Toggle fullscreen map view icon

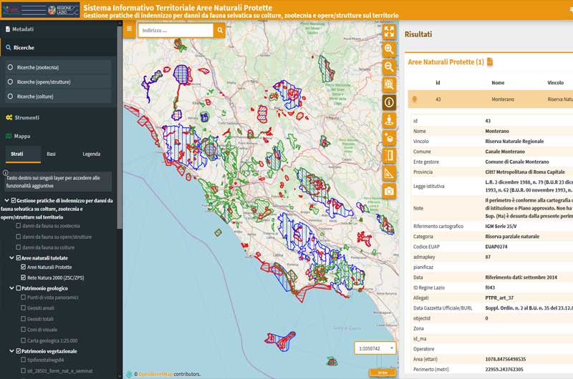389,31
